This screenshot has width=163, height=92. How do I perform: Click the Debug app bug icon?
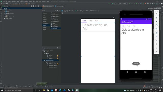tap(137, 4)
